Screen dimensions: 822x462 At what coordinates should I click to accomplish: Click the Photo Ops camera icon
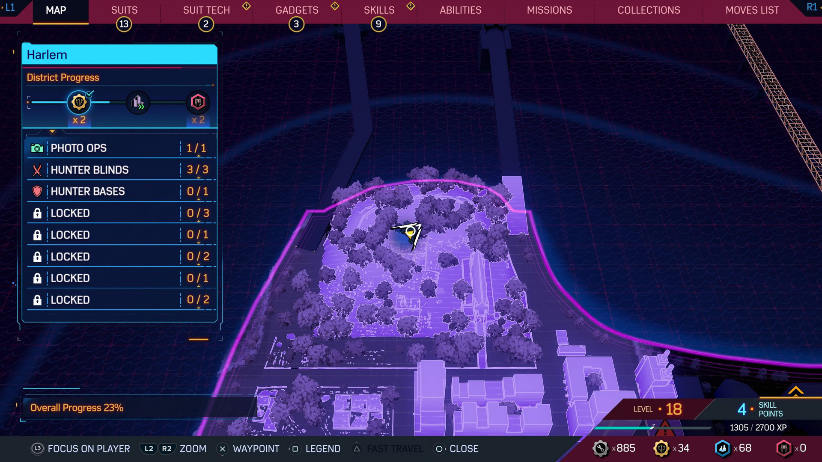[38, 148]
